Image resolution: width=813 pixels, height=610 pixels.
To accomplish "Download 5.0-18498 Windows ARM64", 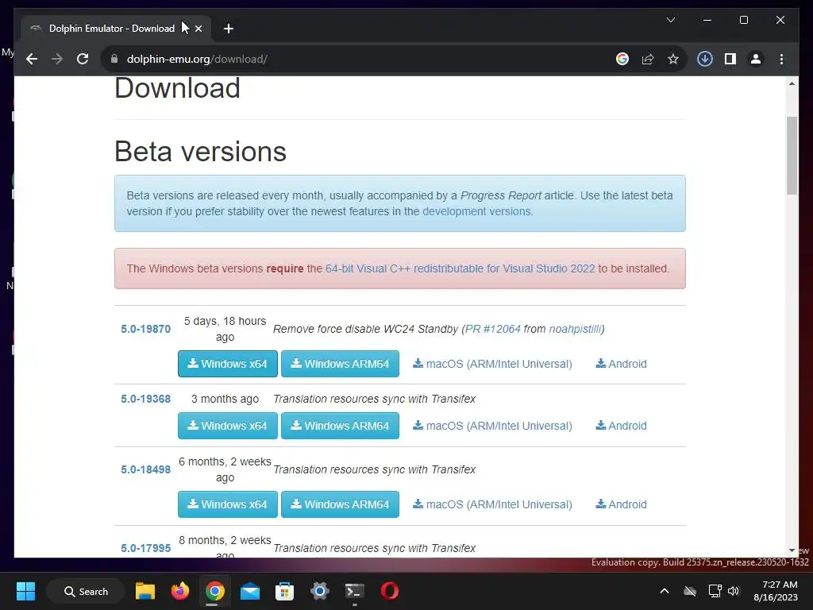I will pos(340,504).
